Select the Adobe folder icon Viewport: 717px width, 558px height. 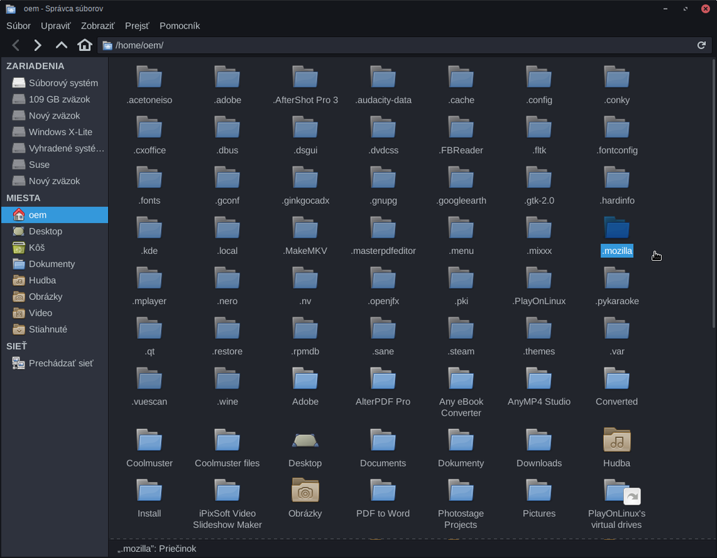(305, 379)
